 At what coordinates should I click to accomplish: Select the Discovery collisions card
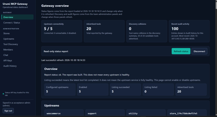point(147,31)
